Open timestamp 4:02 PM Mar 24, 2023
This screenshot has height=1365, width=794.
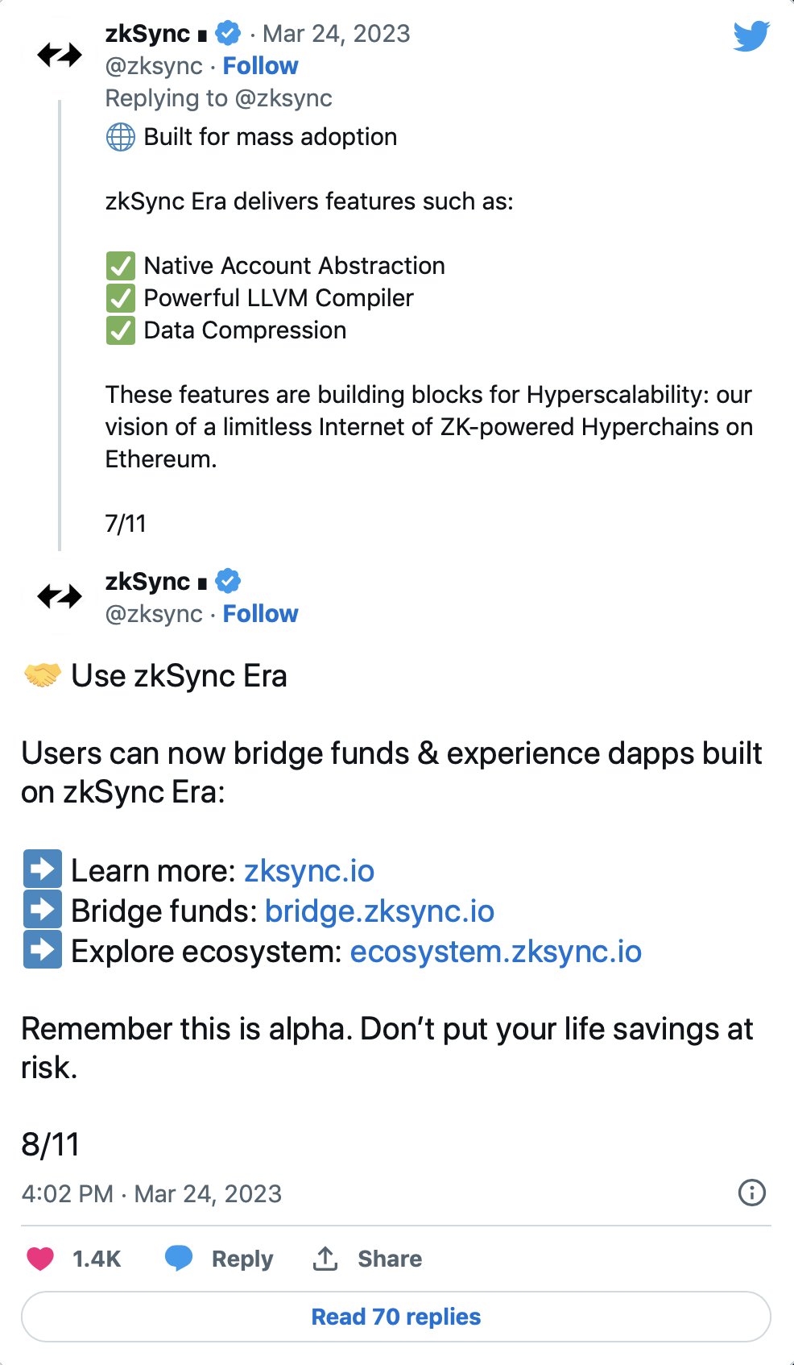(151, 1193)
